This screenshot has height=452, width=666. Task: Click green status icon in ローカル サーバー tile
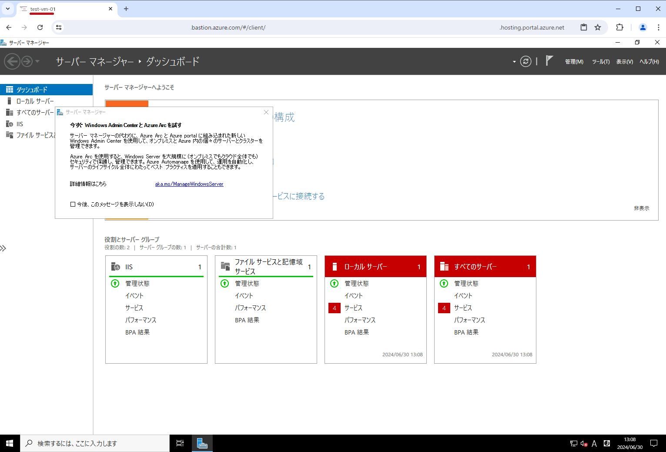click(x=335, y=283)
